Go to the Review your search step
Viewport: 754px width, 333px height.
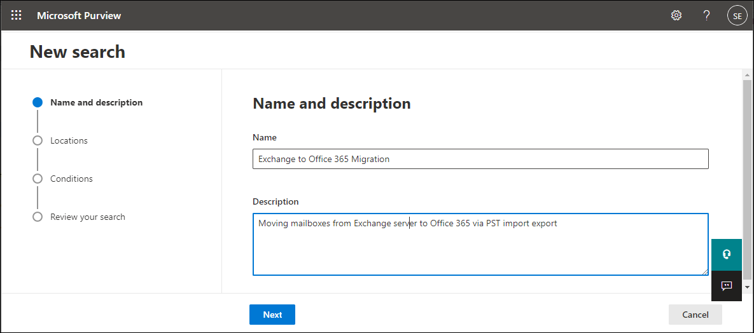(88, 217)
